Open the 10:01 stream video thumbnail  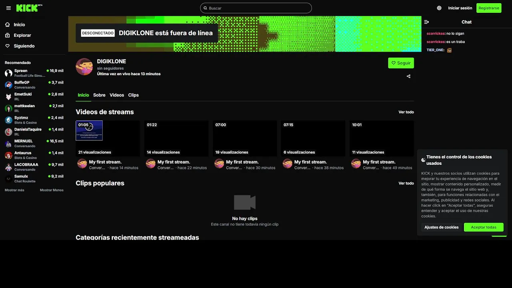[382, 138]
